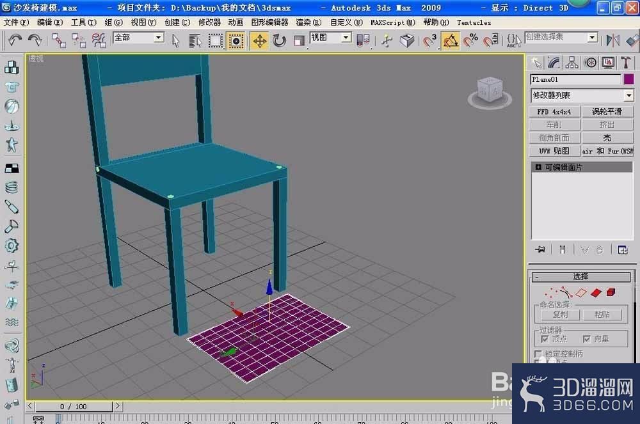Open Select by Name list icon
This screenshot has width=640, height=424.
[195, 41]
